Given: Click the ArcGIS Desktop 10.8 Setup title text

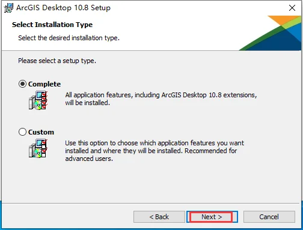Looking at the screenshot, I should tap(63, 8).
